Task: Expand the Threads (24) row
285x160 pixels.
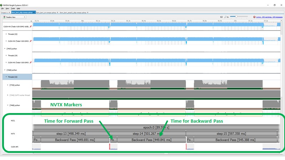Action: [x=6, y=55]
